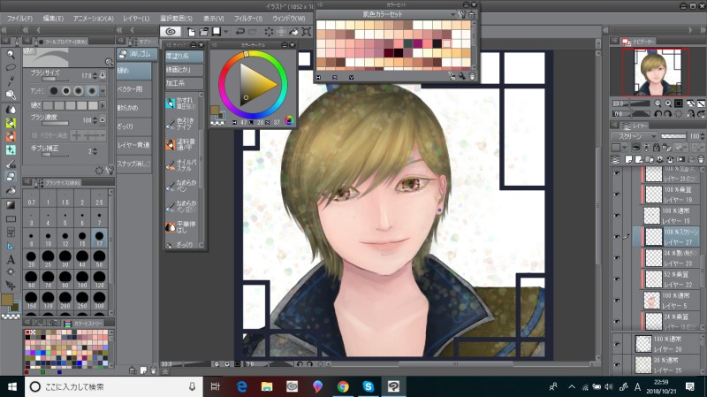Open the anti-aliasing options dropdown arrow

tap(103, 91)
